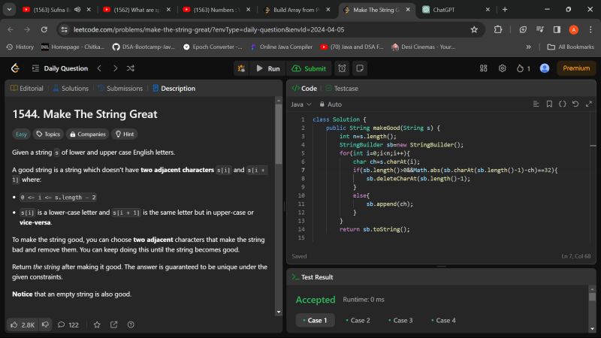Expand the Hint section
The height and width of the screenshot is (338, 601).
point(124,134)
